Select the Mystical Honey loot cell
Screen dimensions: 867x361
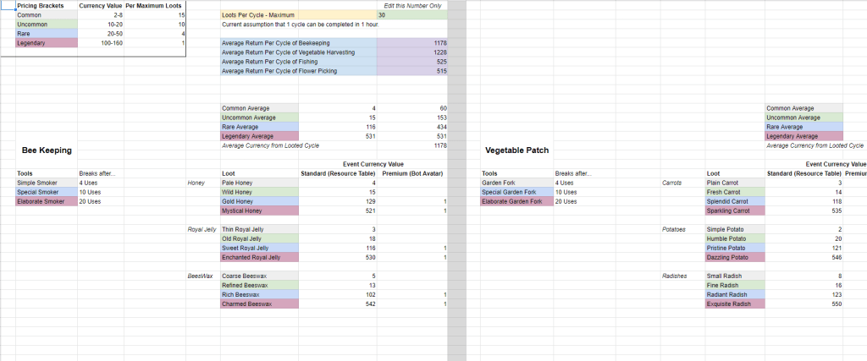(x=259, y=211)
